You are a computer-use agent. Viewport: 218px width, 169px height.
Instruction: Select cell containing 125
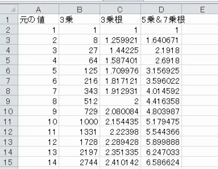pos(79,70)
